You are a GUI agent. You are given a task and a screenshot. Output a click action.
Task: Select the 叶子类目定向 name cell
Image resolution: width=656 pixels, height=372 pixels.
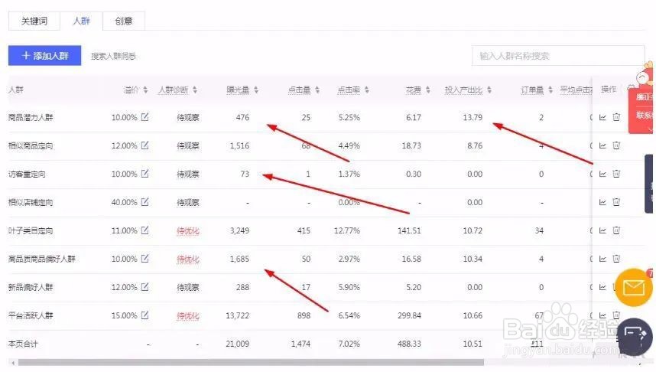pyautogui.click(x=31, y=231)
